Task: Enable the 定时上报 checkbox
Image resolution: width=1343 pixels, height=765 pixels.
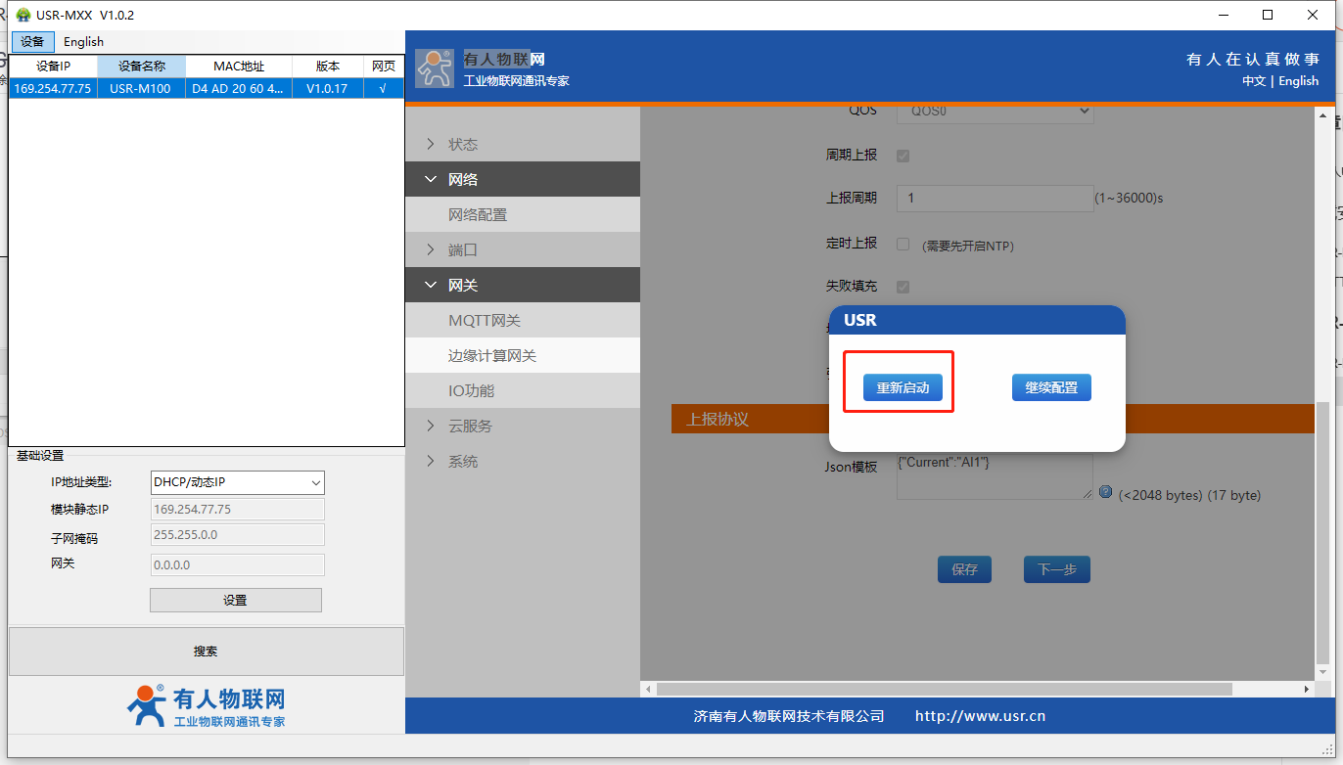Action: [903, 244]
